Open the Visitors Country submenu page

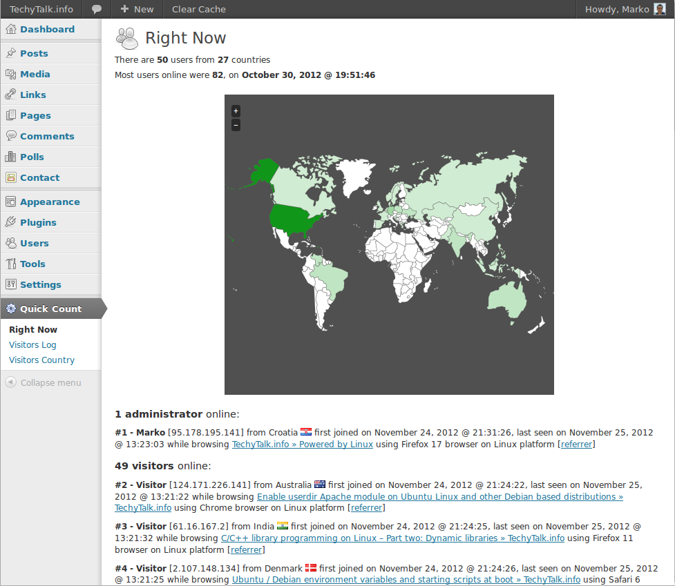click(41, 360)
